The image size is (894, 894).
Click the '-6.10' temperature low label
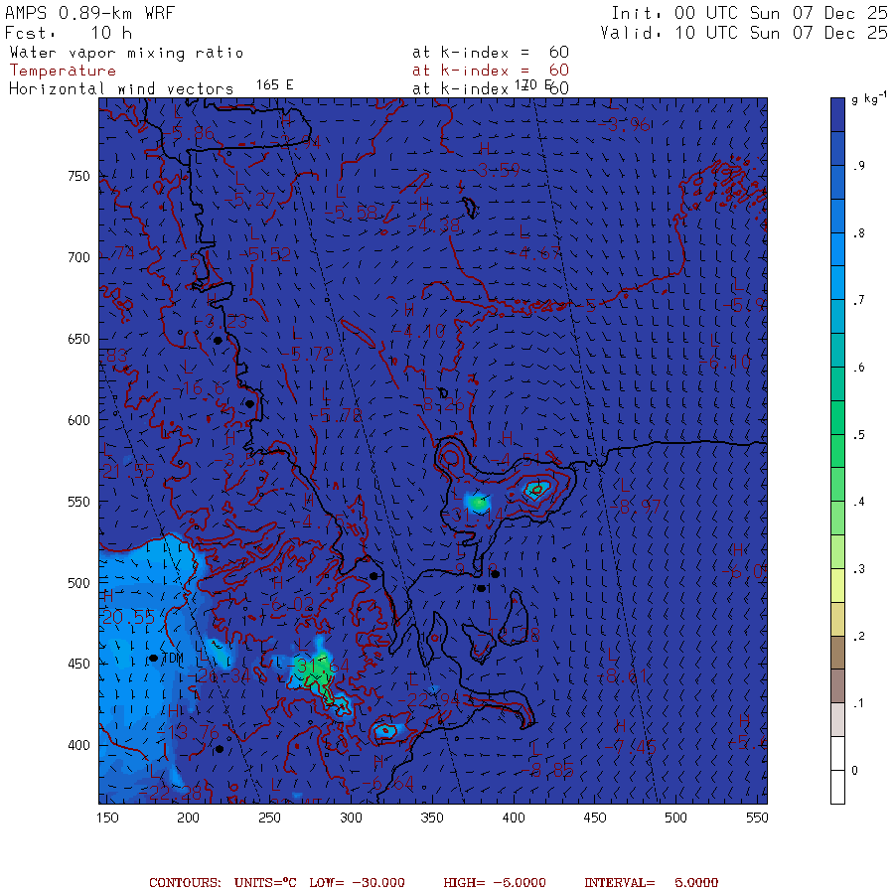click(x=725, y=362)
